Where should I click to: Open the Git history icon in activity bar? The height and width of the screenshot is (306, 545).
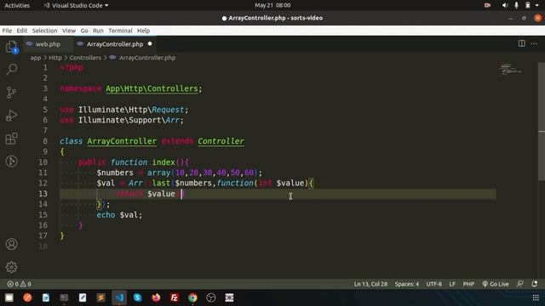[11, 161]
